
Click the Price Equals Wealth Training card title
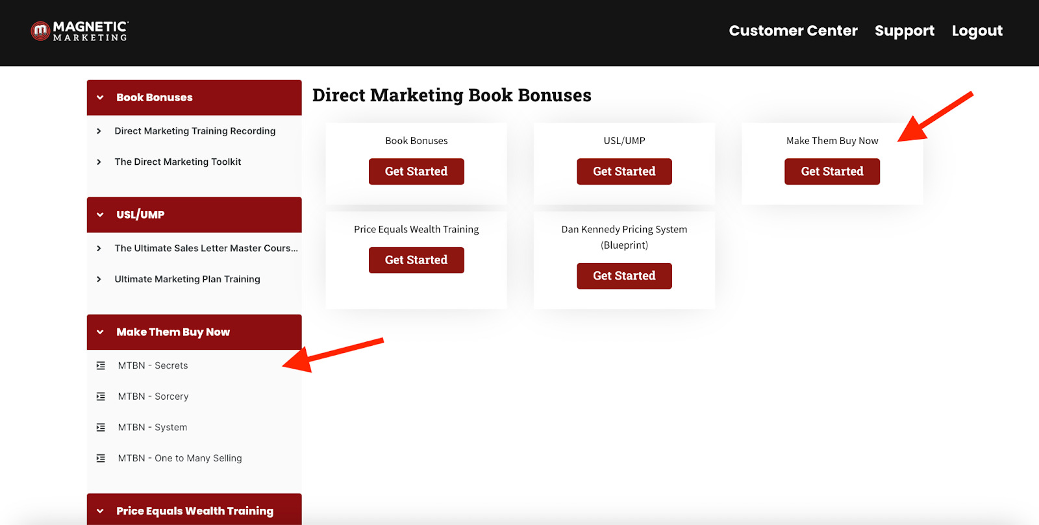[416, 230]
